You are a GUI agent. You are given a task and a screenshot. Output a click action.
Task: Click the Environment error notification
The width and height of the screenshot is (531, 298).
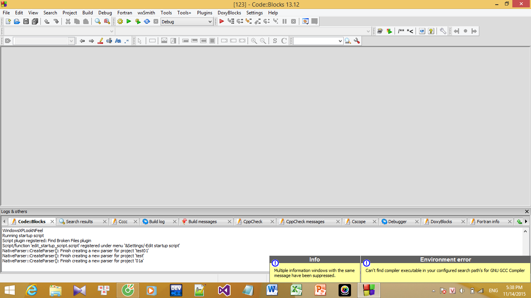click(445, 269)
